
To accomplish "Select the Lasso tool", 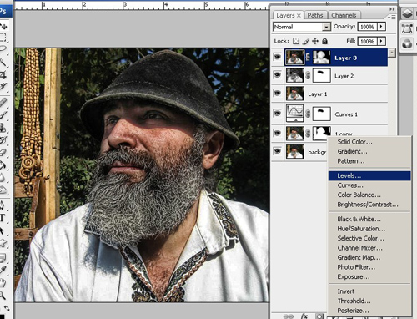I will point(3,48).
